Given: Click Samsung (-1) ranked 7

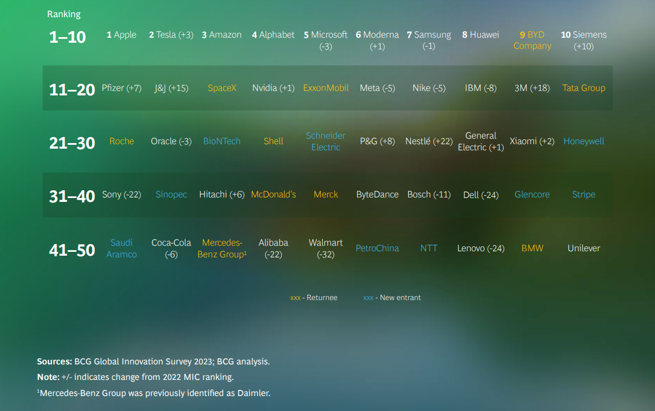Looking at the screenshot, I should coord(429,40).
